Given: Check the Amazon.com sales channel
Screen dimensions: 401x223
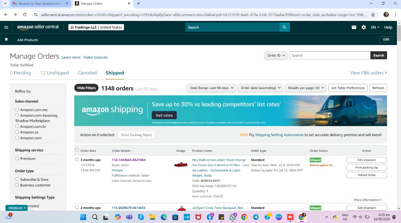Looking at the screenshot, I should click(x=17, y=138).
